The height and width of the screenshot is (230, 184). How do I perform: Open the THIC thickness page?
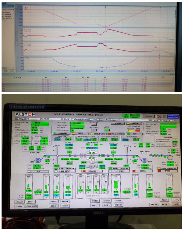(65, 206)
